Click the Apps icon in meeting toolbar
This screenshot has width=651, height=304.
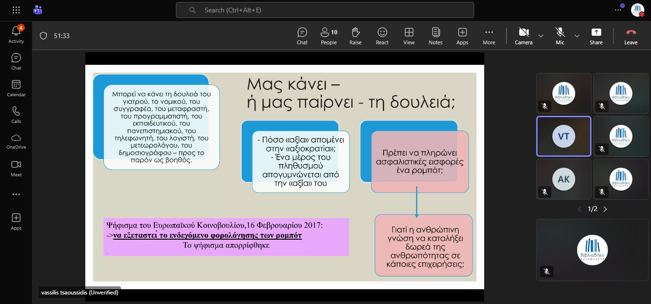point(462,36)
